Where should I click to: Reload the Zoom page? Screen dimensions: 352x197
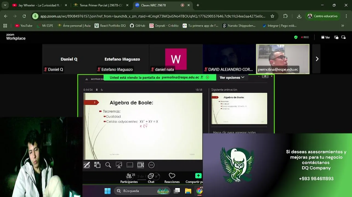[x=24, y=16]
